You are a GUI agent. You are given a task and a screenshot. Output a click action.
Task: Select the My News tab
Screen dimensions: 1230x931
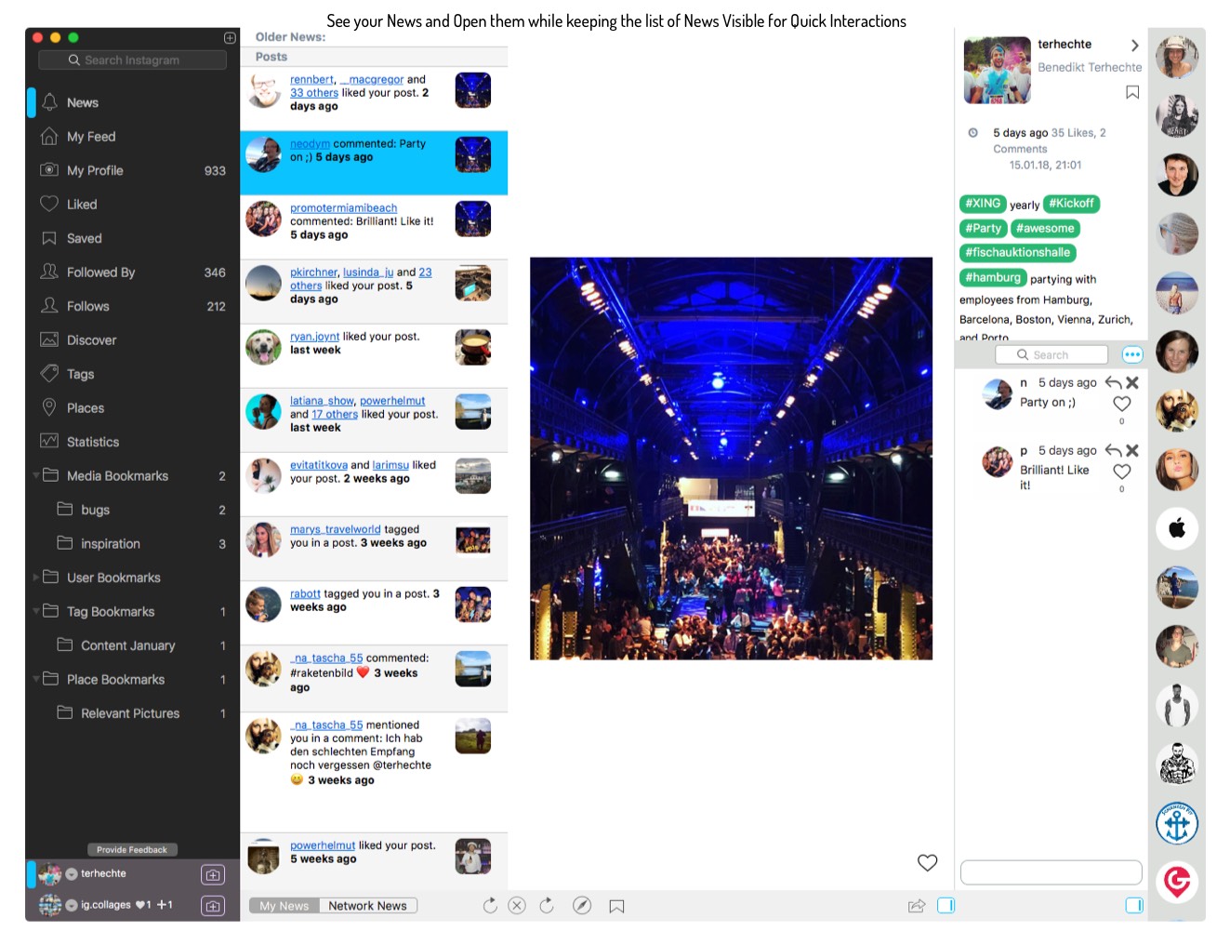(x=284, y=906)
